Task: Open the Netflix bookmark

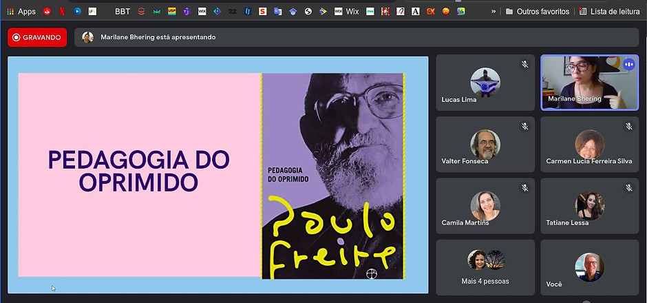Action: (x=62, y=12)
